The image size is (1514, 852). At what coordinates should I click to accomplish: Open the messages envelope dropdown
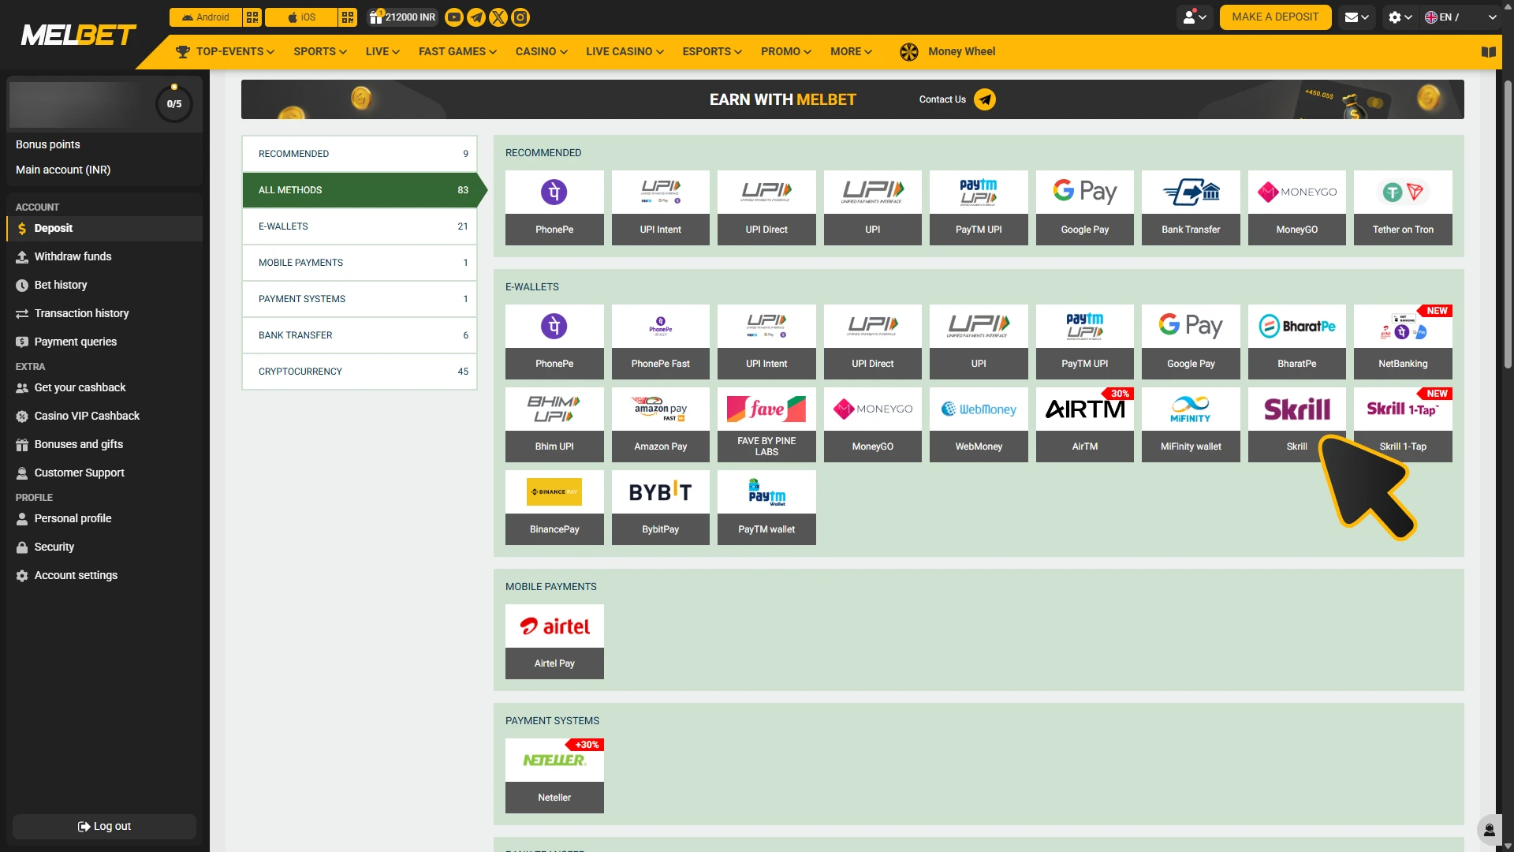click(1356, 17)
